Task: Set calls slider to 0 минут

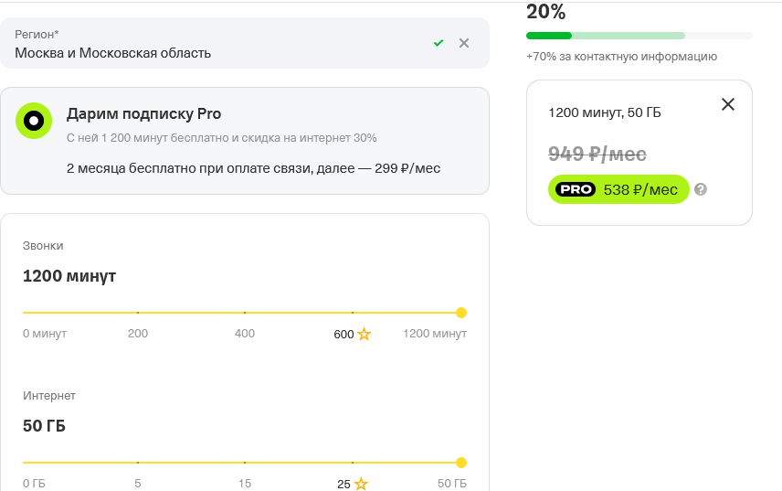Action: pos(25,313)
